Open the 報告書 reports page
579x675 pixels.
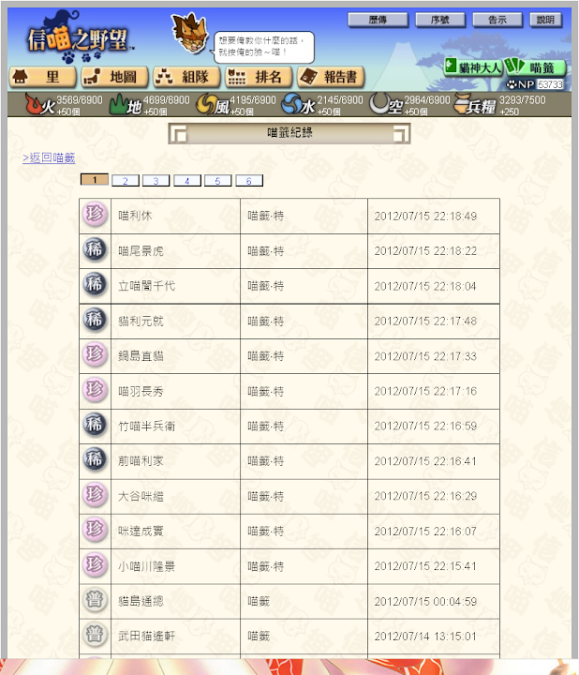tap(331, 77)
